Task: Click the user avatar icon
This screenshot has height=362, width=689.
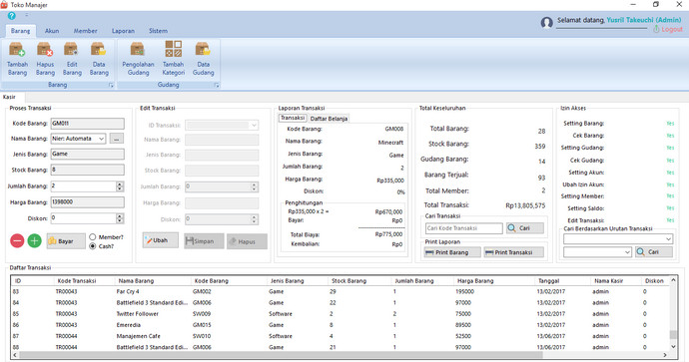Action: pyautogui.click(x=546, y=22)
